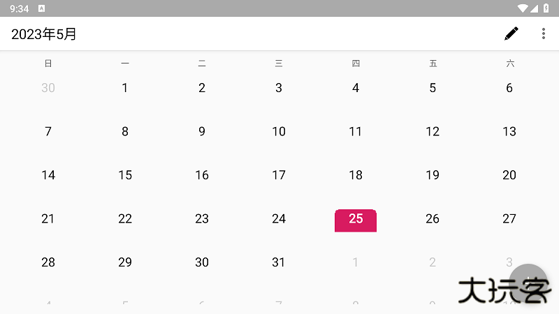Screen dimensions: 559x314
Task: Select date 8 in the 一 column
Action: tap(125, 131)
